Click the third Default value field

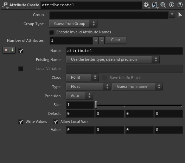139,113
